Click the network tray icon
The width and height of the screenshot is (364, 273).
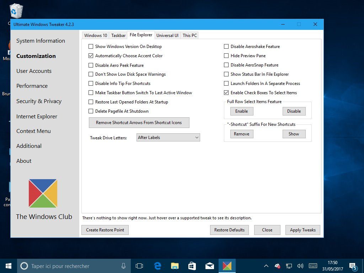(x=289, y=266)
